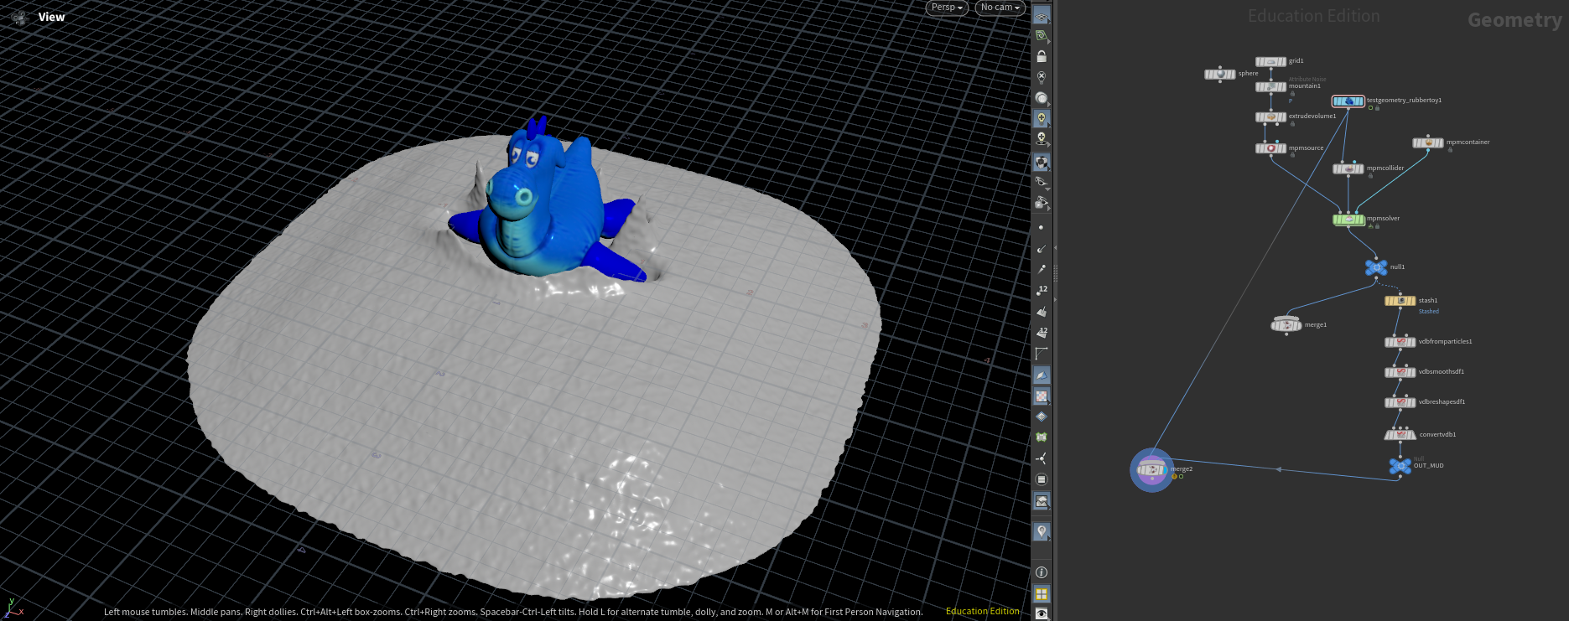Click the 'testgeometry_rubbertoy1' node name
This screenshot has width=1569, height=621.
(x=1405, y=101)
